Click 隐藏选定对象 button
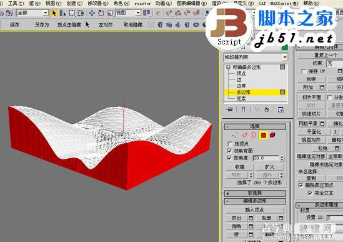This screenshot has height=242, width=343. click(x=311, y=156)
